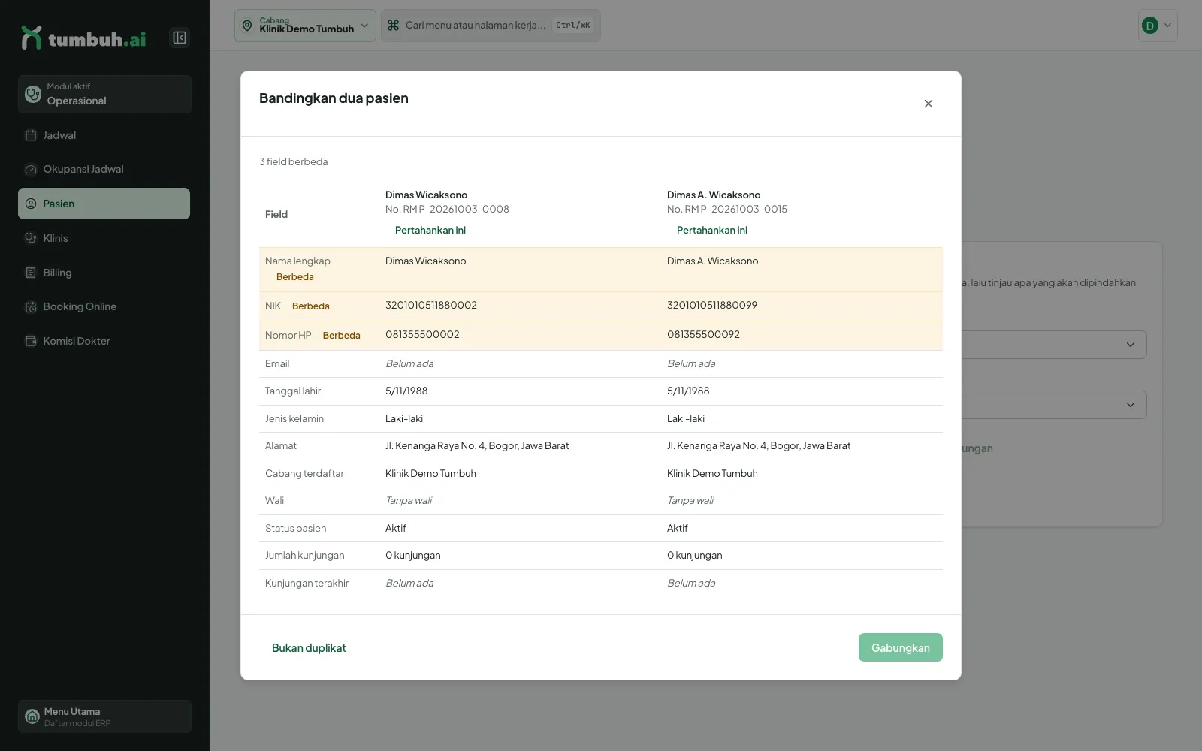The height and width of the screenshot is (751, 1202).
Task: Focus the Cari menu search field
Action: coord(491,26)
